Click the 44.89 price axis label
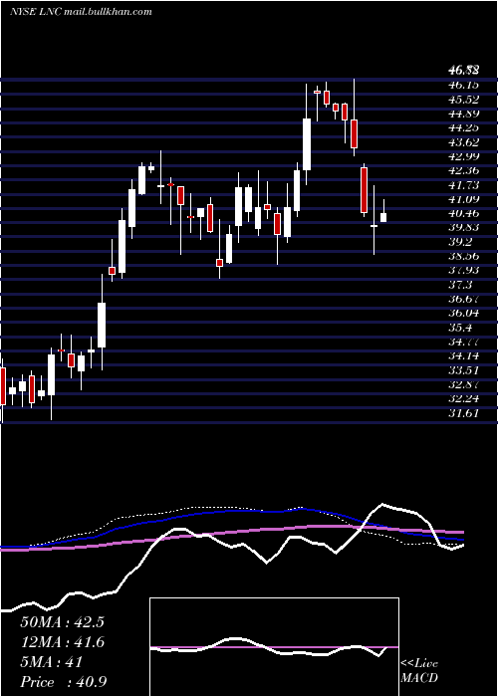This screenshot has height=697, width=498. click(463, 114)
